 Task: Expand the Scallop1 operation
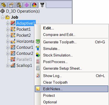pos(8,66)
